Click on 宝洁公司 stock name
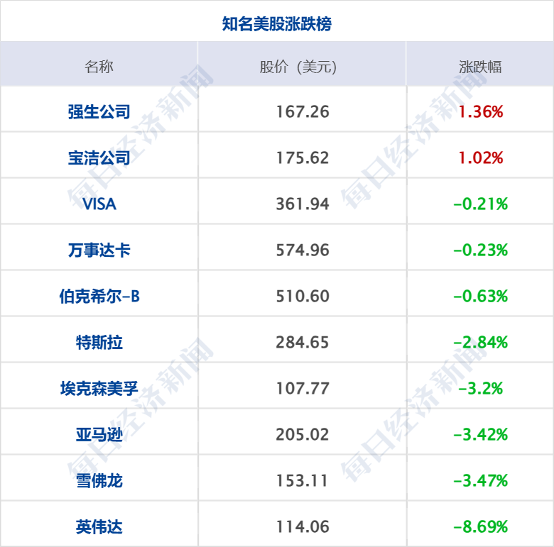This screenshot has height=547, width=554. pos(99,158)
